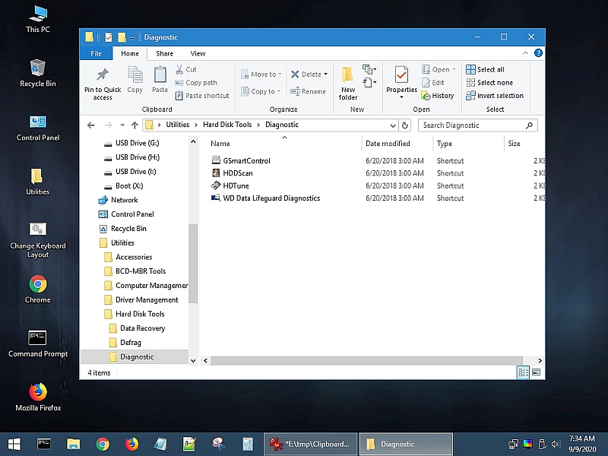Switch to the Share ribbon tab
The width and height of the screenshot is (608, 456).
pos(164,53)
